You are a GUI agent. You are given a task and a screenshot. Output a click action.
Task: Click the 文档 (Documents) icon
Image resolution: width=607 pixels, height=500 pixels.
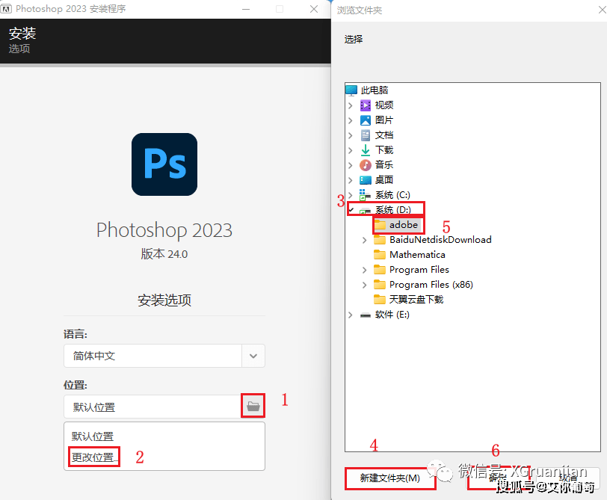367,135
